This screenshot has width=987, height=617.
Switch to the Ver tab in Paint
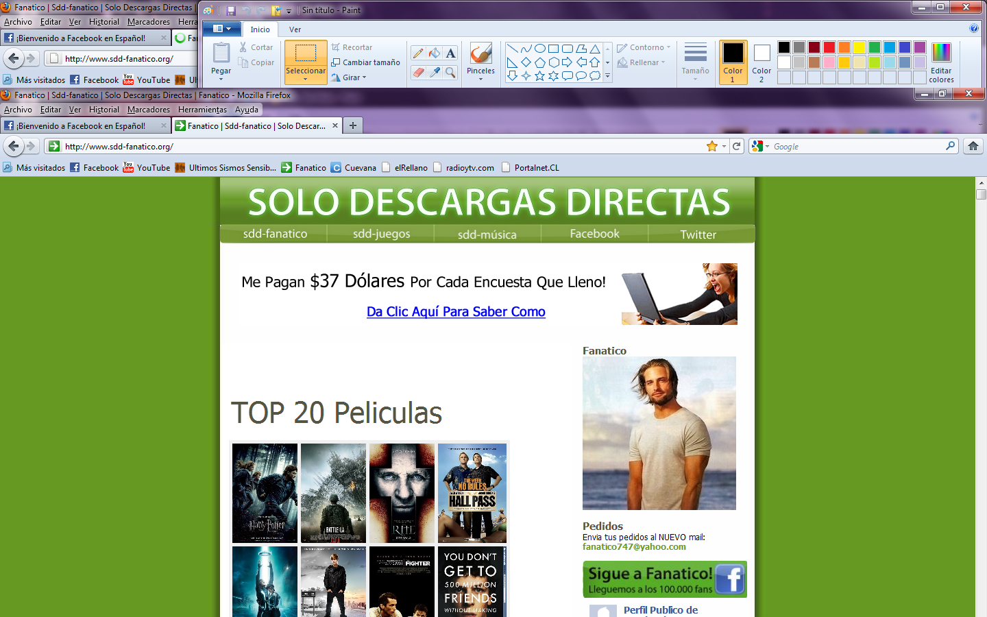(295, 29)
